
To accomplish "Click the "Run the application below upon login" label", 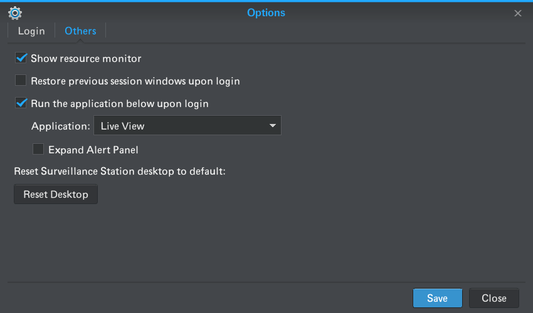I will [120, 103].
